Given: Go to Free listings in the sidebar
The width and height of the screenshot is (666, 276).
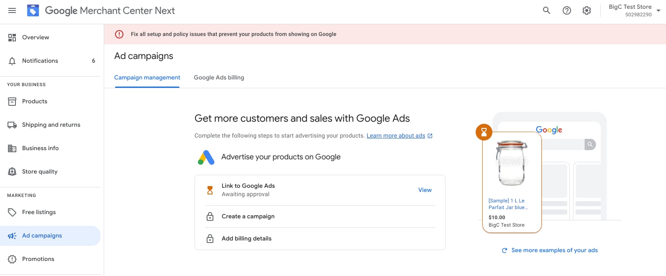Looking at the screenshot, I should coord(39,212).
